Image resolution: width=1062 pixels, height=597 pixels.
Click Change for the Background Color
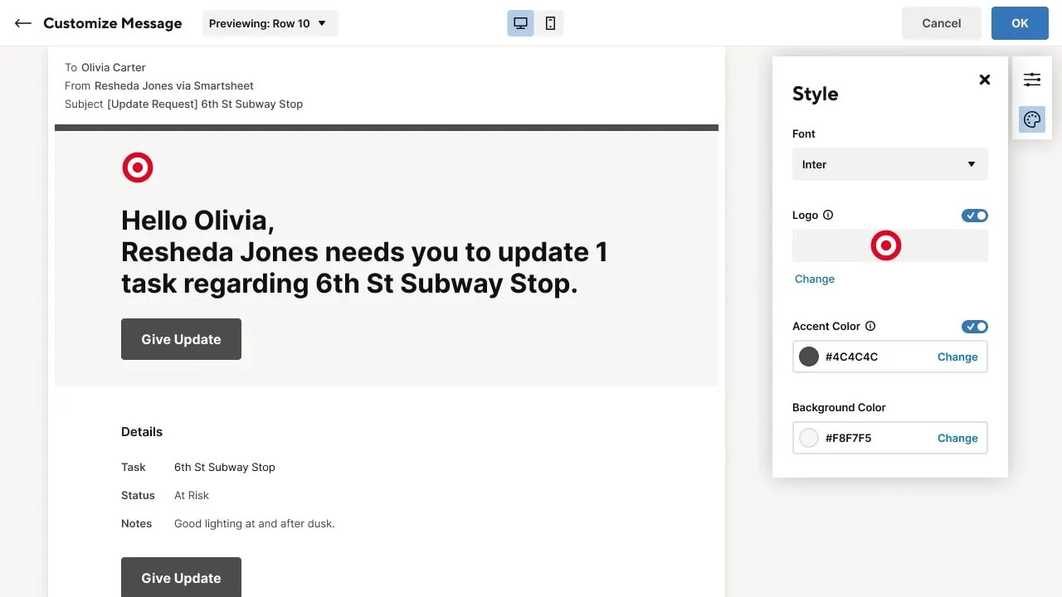(x=957, y=438)
